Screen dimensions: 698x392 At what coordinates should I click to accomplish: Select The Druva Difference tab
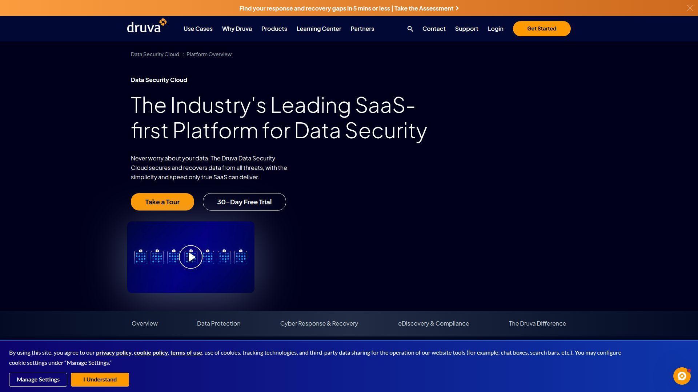[x=537, y=323]
